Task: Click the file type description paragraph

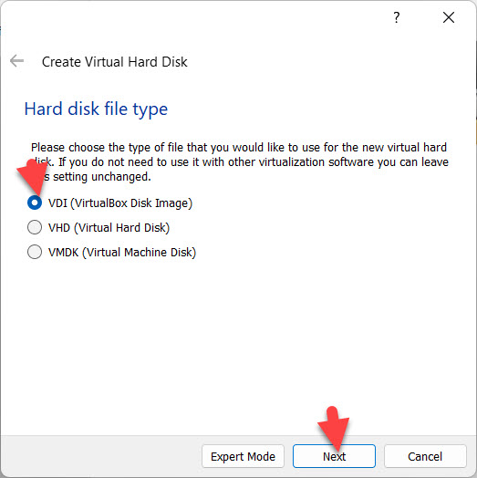Action: tap(240, 161)
